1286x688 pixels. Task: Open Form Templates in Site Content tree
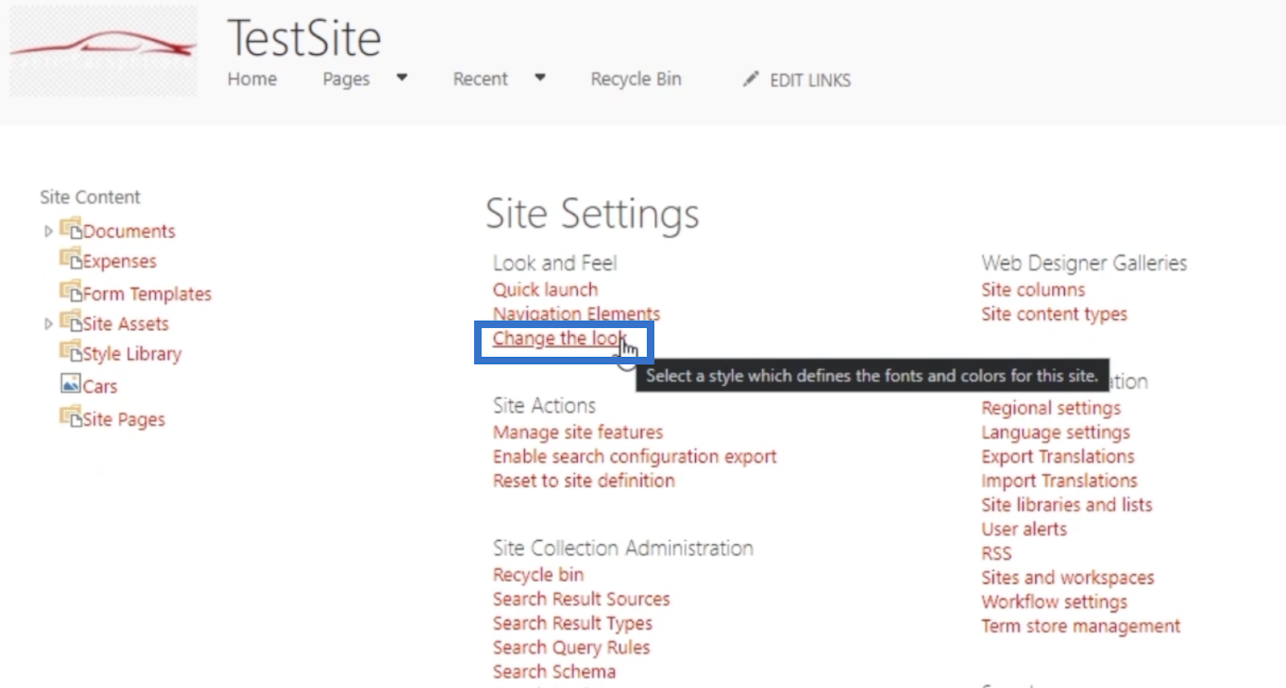click(147, 294)
